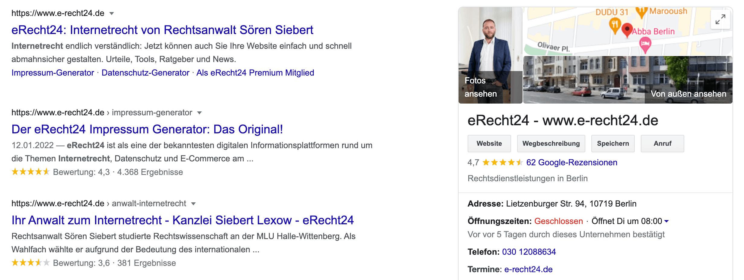
Task: Click the Anruf button
Action: [x=662, y=144]
